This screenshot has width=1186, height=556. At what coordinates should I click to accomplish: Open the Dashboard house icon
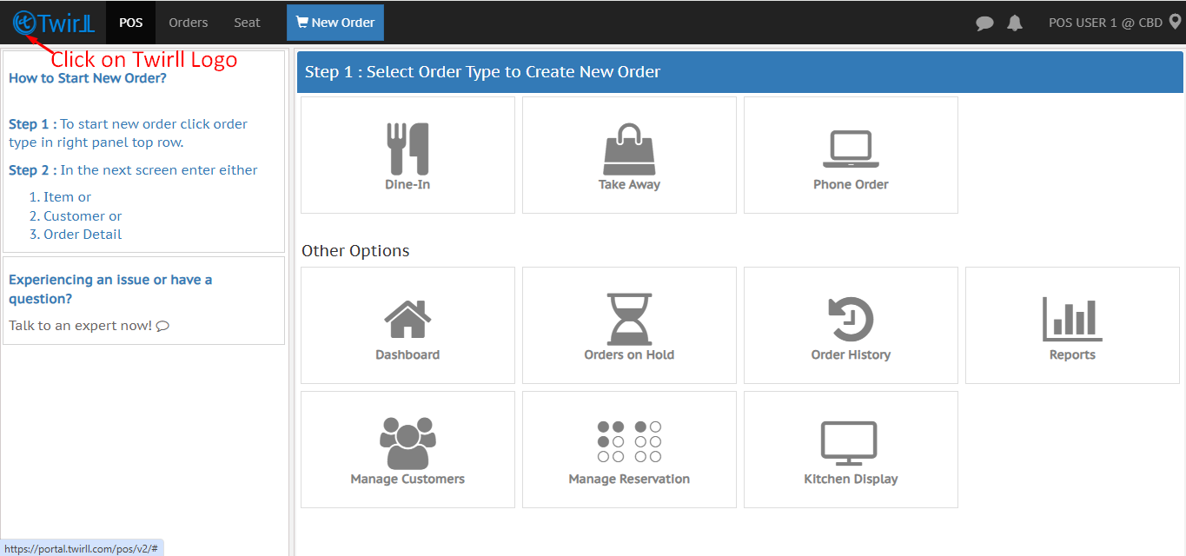(407, 319)
